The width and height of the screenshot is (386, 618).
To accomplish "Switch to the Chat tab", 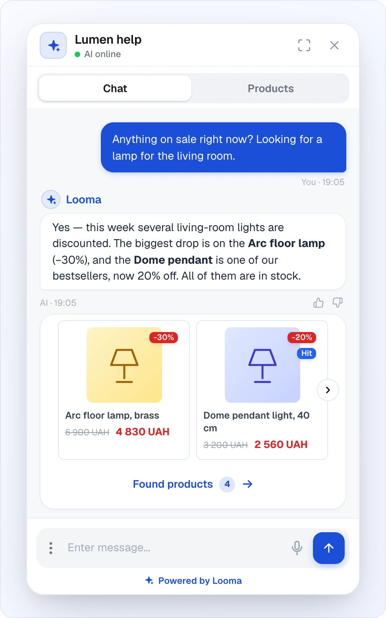I will click(115, 88).
